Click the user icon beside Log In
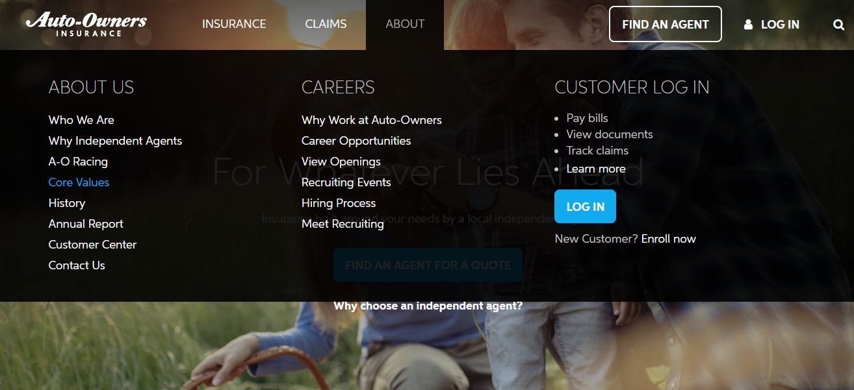Viewport: 854px width, 390px height. (748, 25)
